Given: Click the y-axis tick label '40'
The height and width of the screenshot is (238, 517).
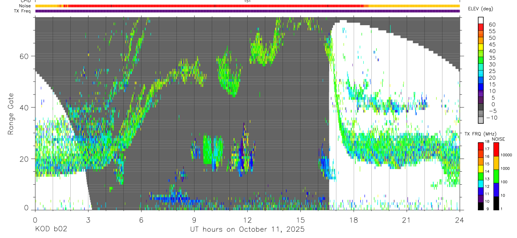Looking at the screenshot, I should tap(25, 107).
